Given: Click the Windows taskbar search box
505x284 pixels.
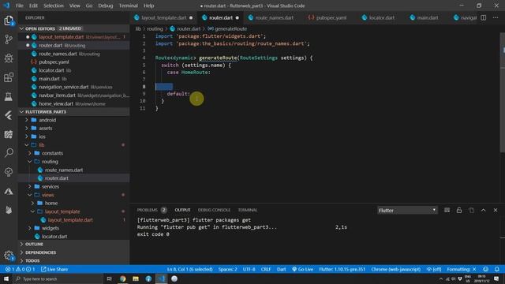Looking at the screenshot, I should click(58, 278).
